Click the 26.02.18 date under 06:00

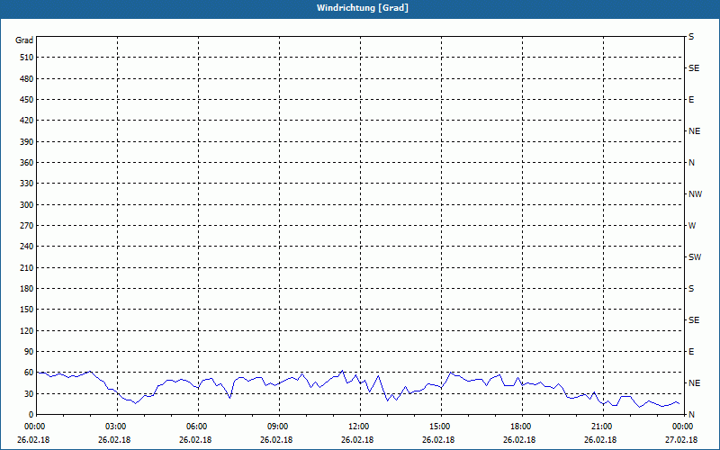[195, 440]
